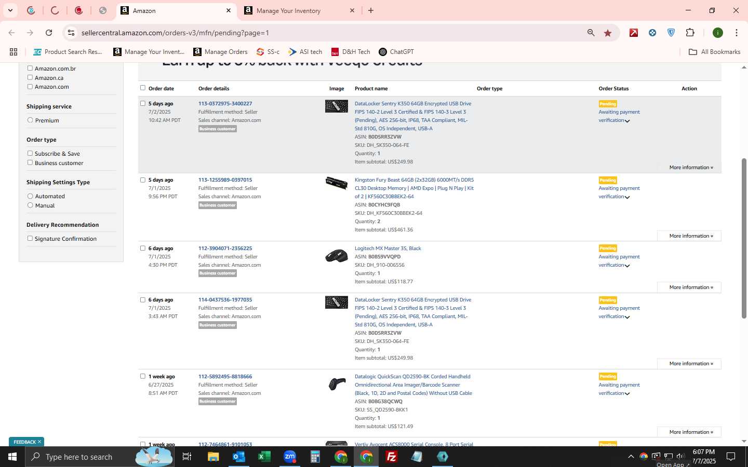Select order 113-1255989-0397015 checkbox
The width and height of the screenshot is (748, 467).
(x=143, y=180)
